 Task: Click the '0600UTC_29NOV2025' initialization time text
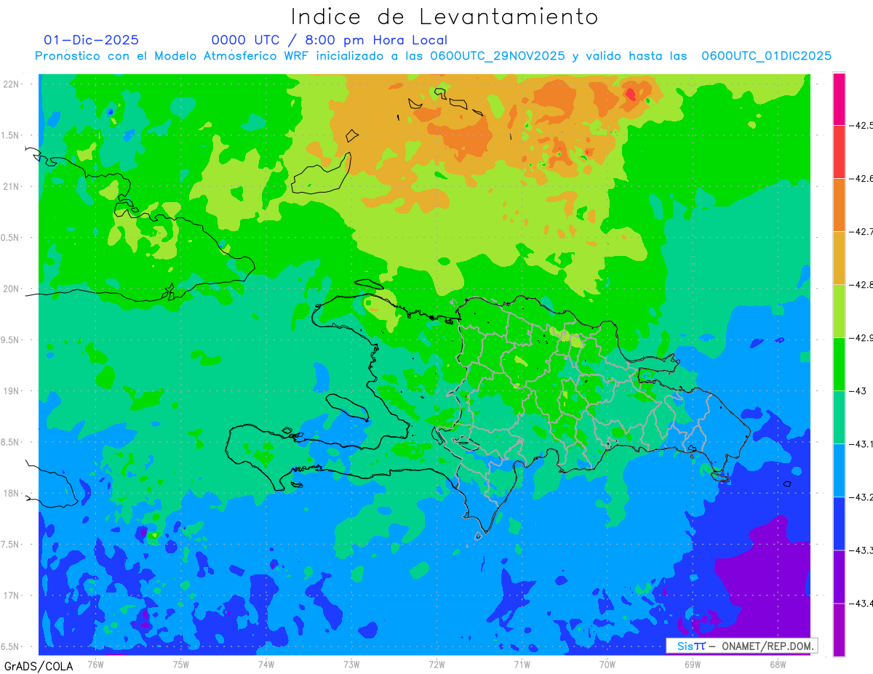pyautogui.click(x=497, y=56)
